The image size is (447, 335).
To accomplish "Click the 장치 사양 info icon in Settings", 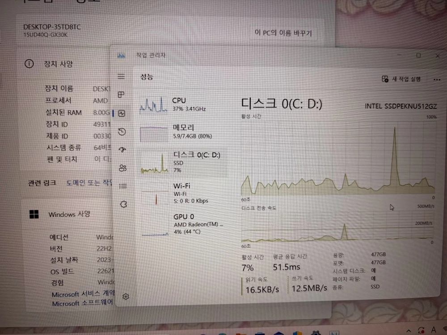I will [29, 63].
